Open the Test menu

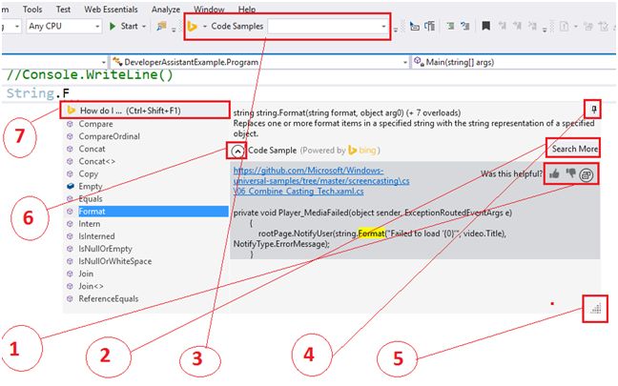[x=63, y=10]
